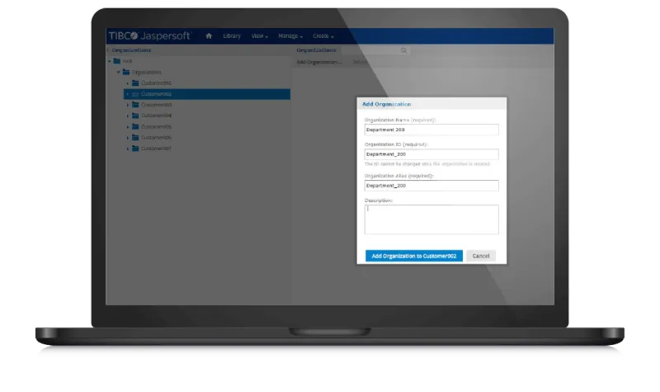Click the left Organizations panel heading
Image resolution: width=660 pixels, height=392 pixels.
[131, 50]
